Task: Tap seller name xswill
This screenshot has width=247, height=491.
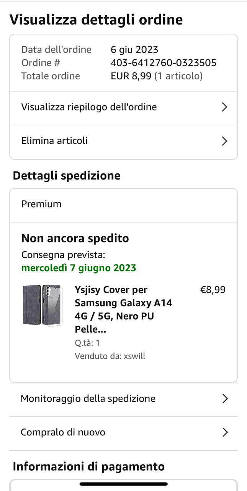Action: click(x=134, y=356)
